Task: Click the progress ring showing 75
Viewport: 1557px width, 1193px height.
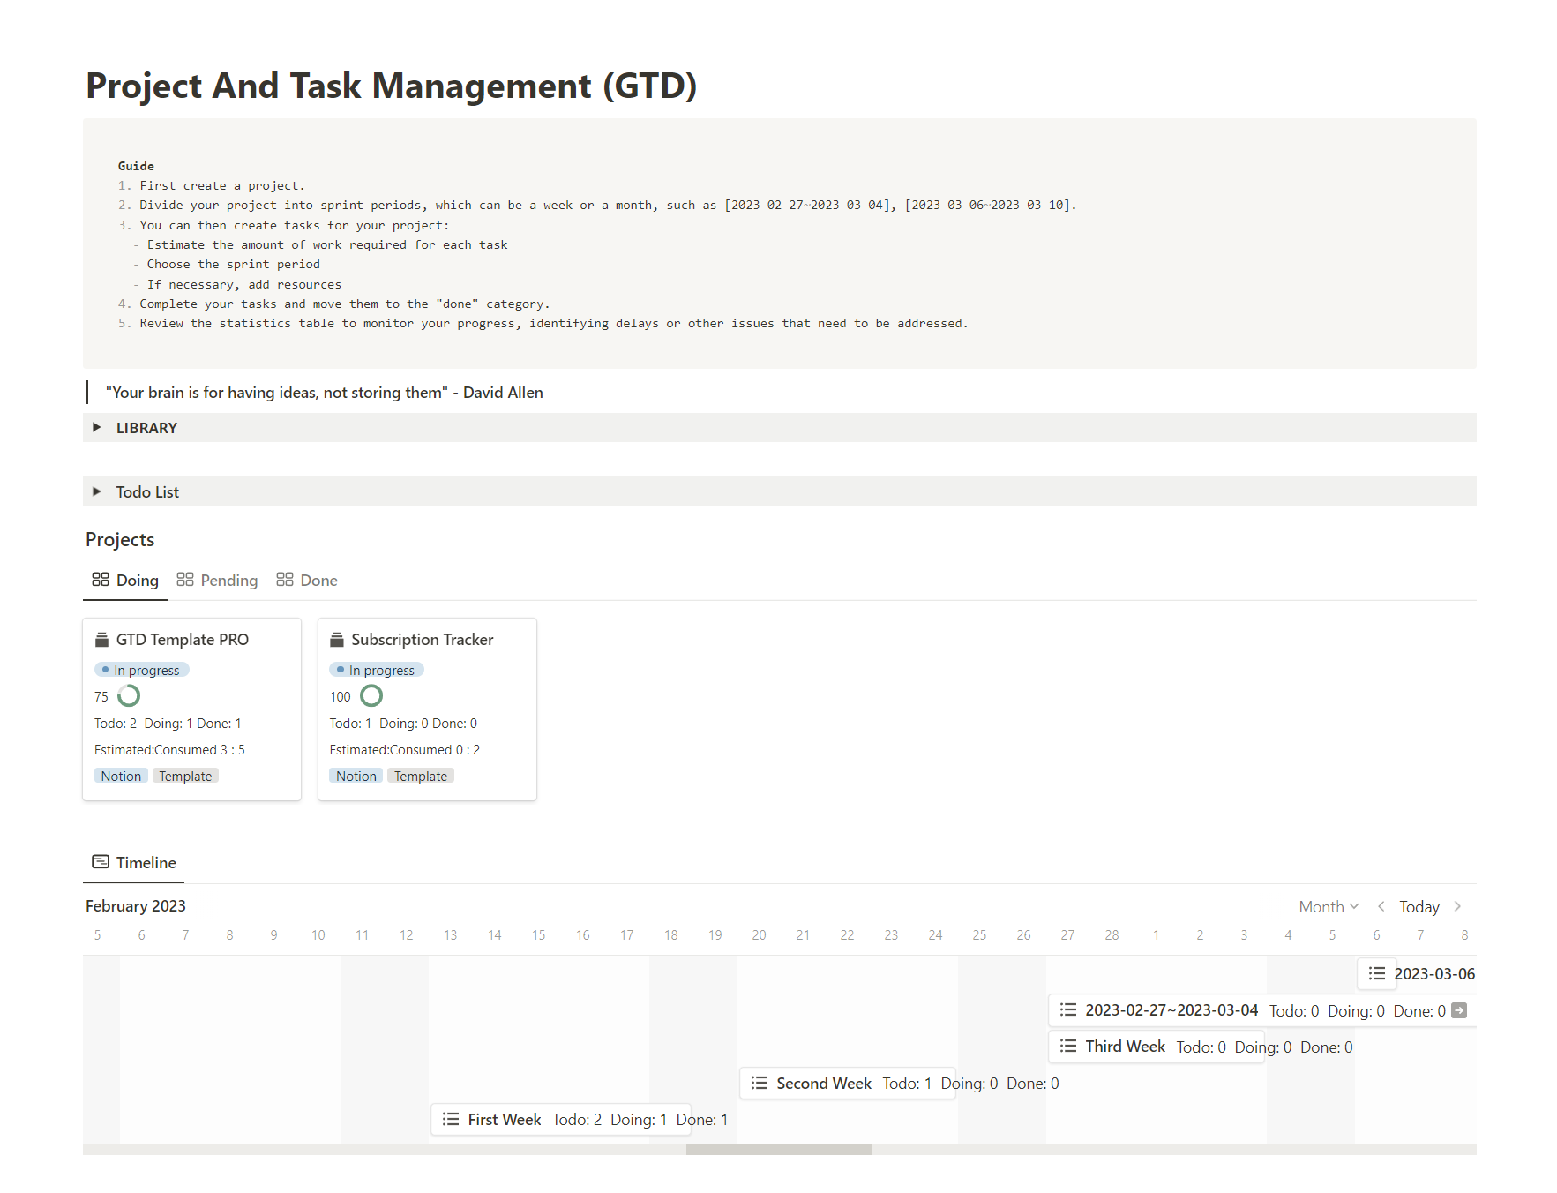Action: click(129, 696)
